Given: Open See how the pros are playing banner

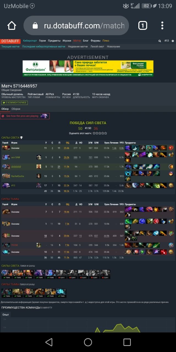Looking at the screenshot, I should 25,116.
